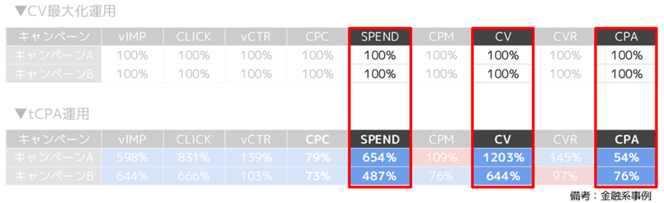This screenshot has width=664, height=203.
Task: Click the 654% SPEND cell
Action: coord(380,158)
